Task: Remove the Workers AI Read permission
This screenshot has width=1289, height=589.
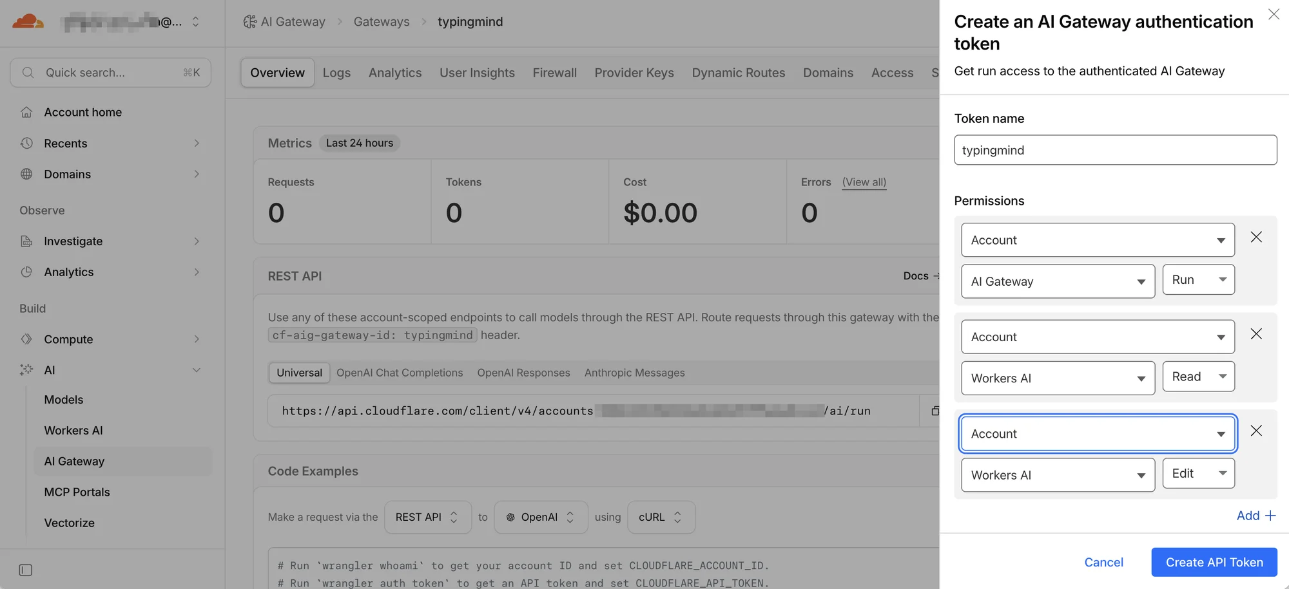Action: [1256, 333]
